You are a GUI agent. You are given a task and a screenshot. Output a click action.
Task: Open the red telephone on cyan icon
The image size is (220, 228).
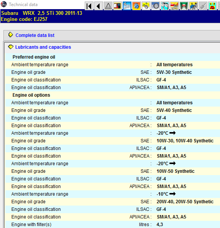212,6
